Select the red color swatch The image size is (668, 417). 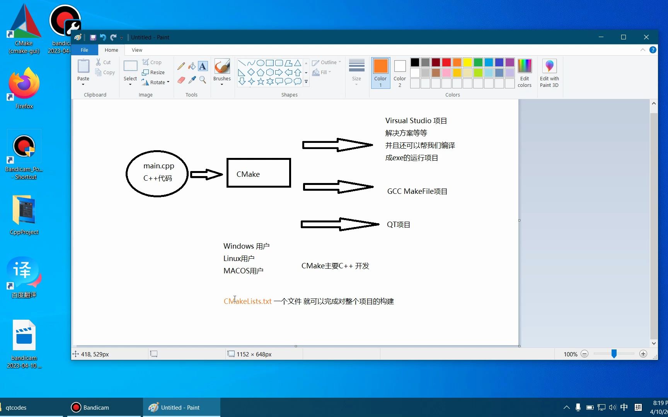pos(446,62)
